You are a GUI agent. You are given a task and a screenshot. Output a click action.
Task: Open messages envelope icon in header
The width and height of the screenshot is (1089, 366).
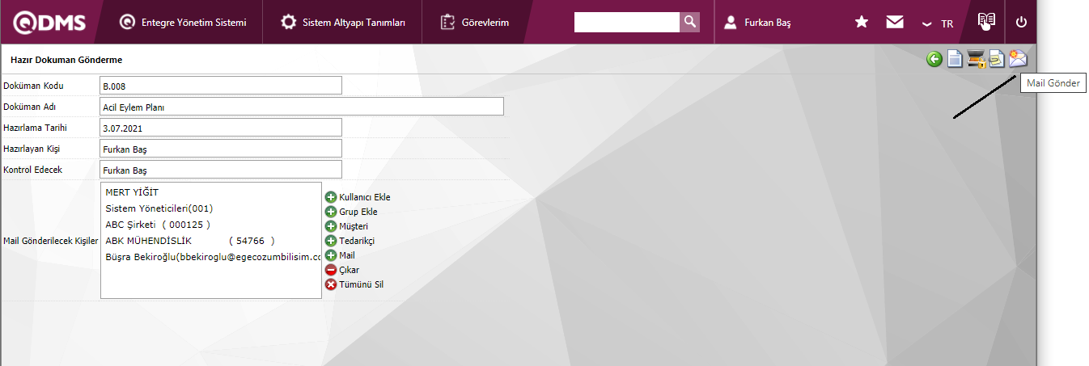click(895, 23)
